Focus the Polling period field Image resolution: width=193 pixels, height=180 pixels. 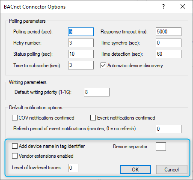[81, 32]
